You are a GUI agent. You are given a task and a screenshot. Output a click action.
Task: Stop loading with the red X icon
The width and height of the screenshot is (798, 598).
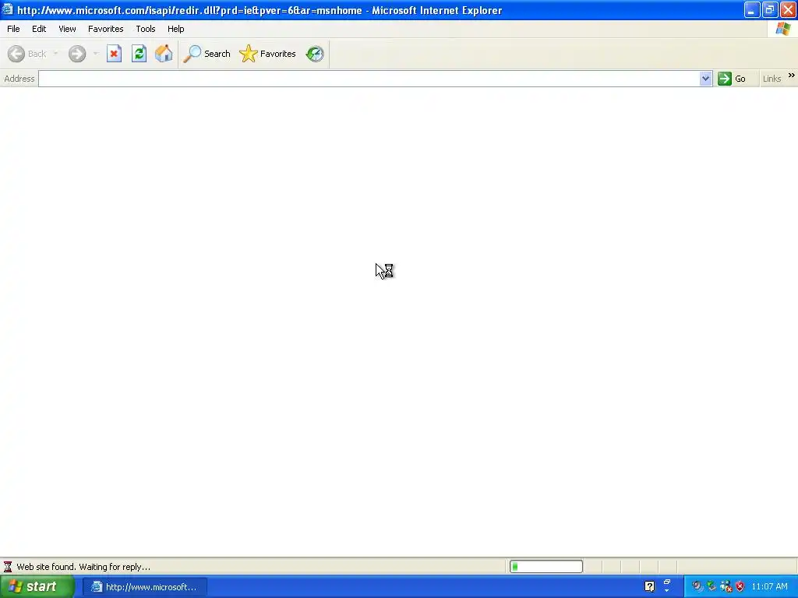tap(114, 54)
